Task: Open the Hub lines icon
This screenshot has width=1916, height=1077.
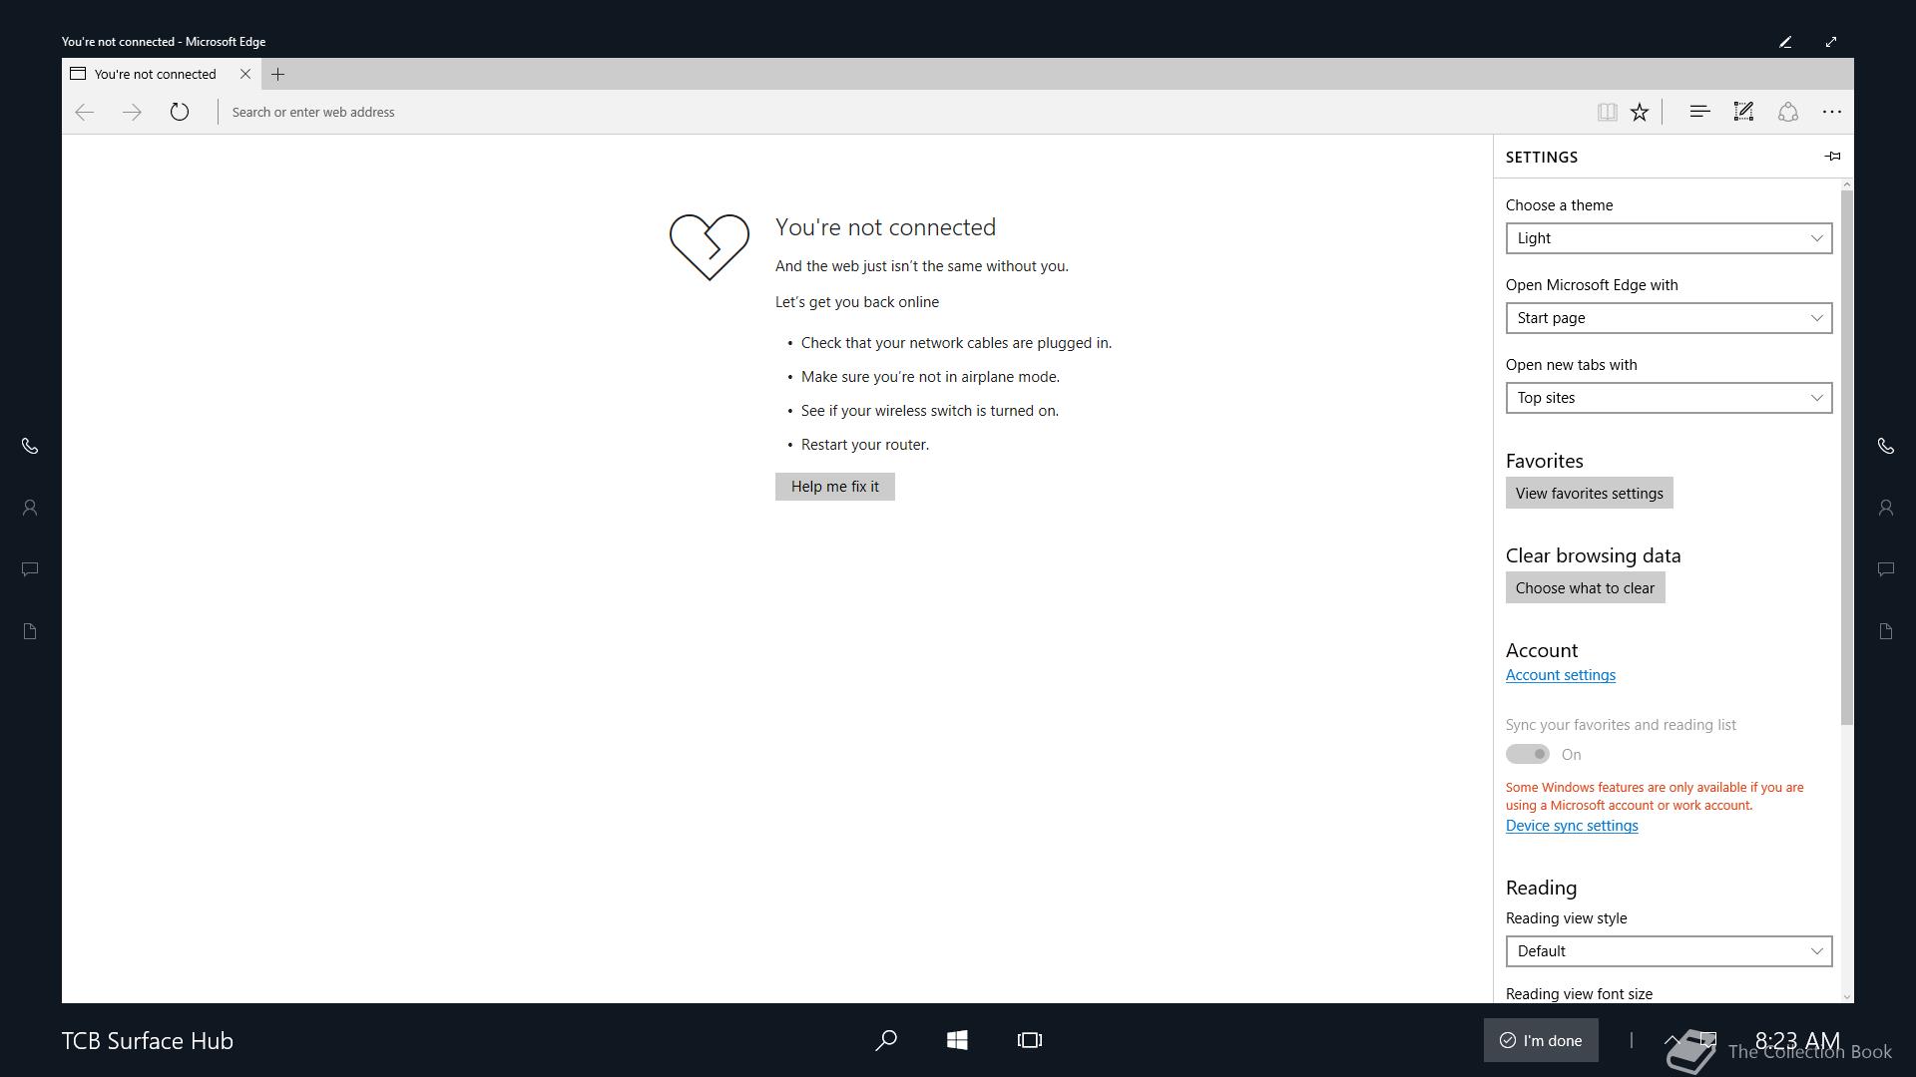Action: (x=1699, y=112)
